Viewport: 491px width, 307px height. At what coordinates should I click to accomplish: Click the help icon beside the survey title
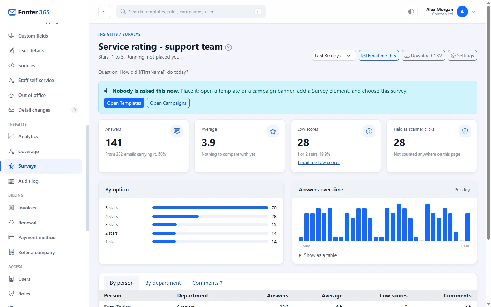228,48
